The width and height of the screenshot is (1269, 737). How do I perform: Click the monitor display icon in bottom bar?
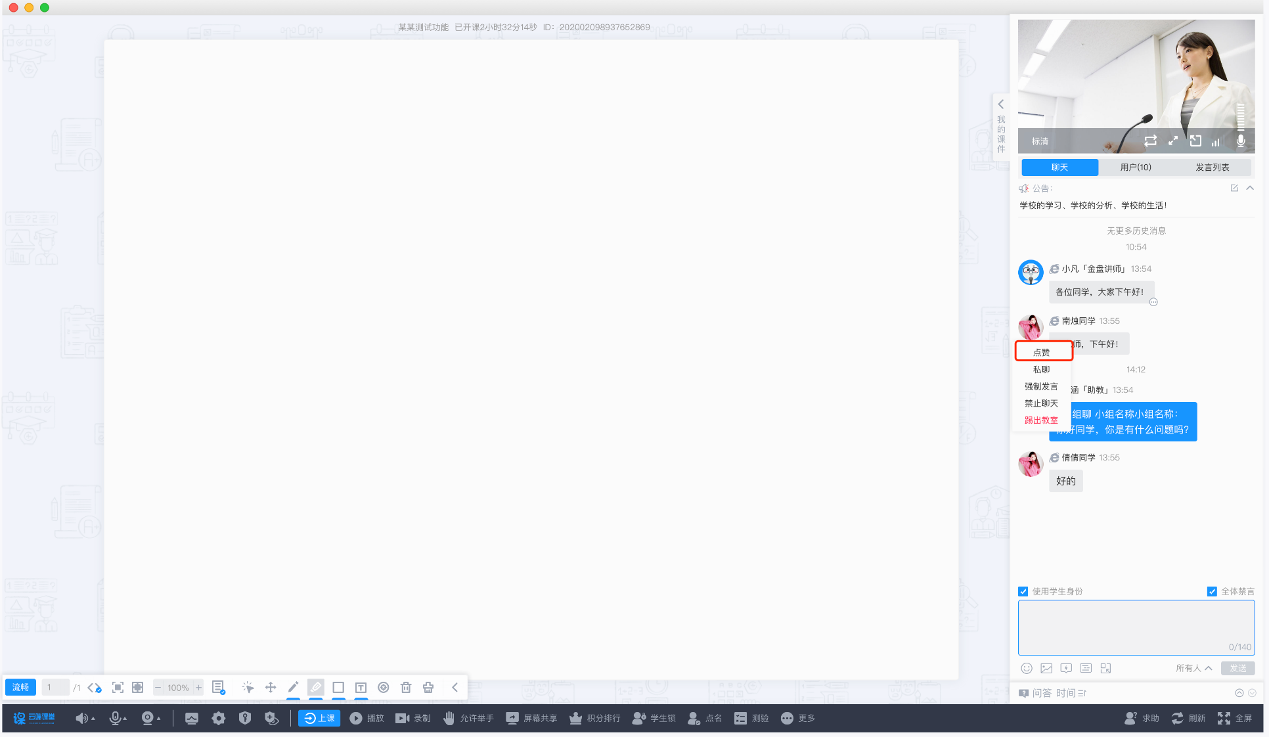pos(192,718)
